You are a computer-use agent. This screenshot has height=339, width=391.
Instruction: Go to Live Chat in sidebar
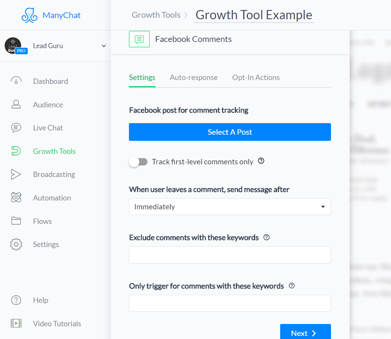pos(48,128)
